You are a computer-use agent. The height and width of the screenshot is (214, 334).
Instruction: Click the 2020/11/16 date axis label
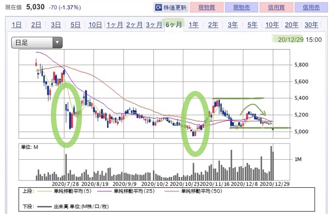pos(215,184)
